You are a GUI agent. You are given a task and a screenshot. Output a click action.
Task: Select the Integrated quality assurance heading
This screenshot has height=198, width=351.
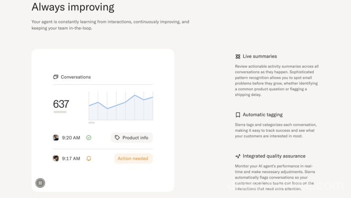click(274, 156)
